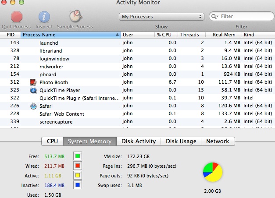275x198 pixels.
Task: Click the magnifier icon in Filter field
Action: (x=214, y=17)
